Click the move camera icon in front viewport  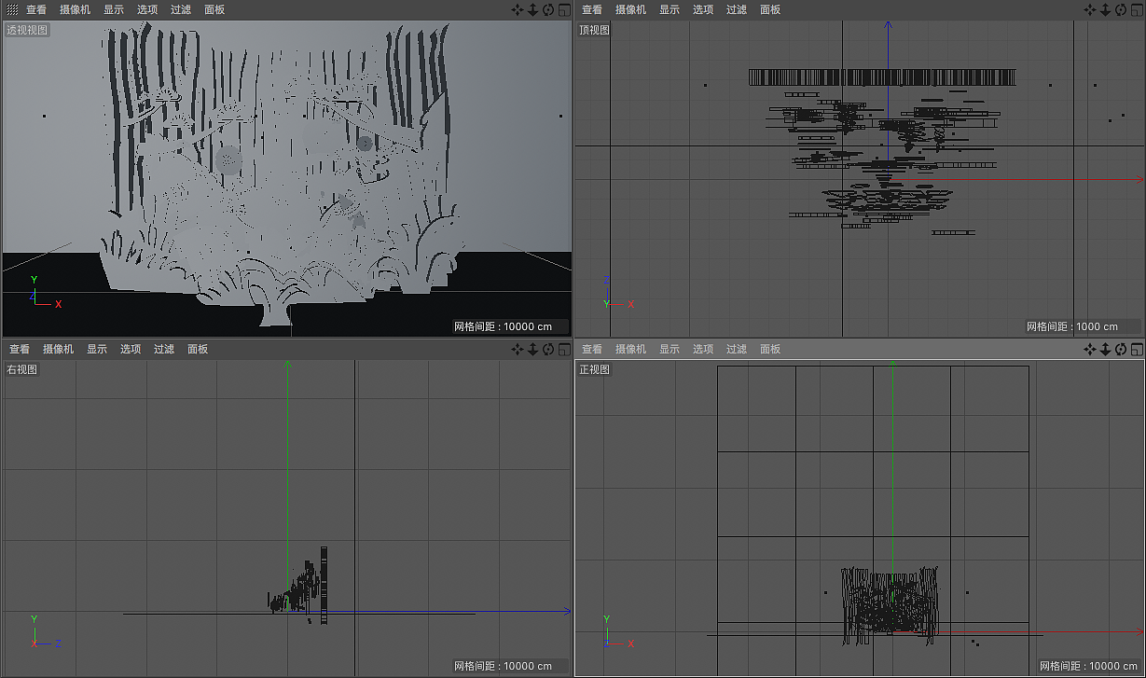(x=1090, y=350)
